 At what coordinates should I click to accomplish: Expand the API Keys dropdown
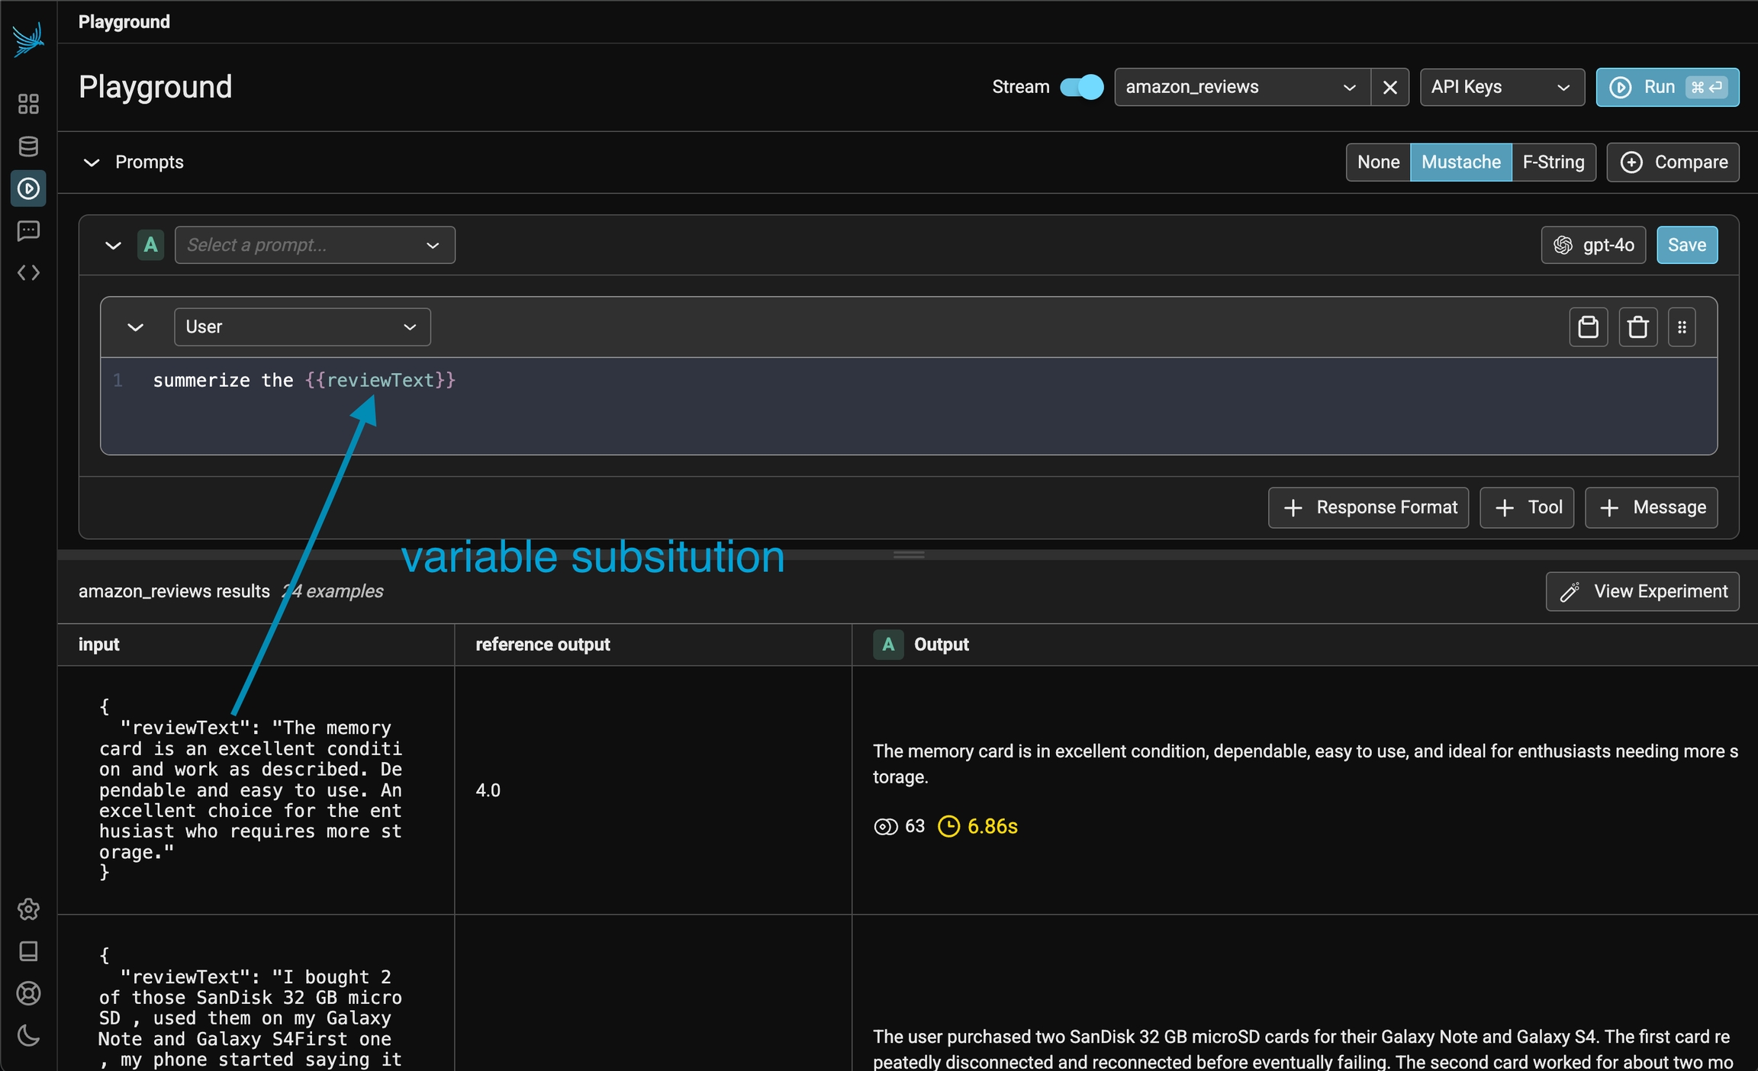(1501, 87)
